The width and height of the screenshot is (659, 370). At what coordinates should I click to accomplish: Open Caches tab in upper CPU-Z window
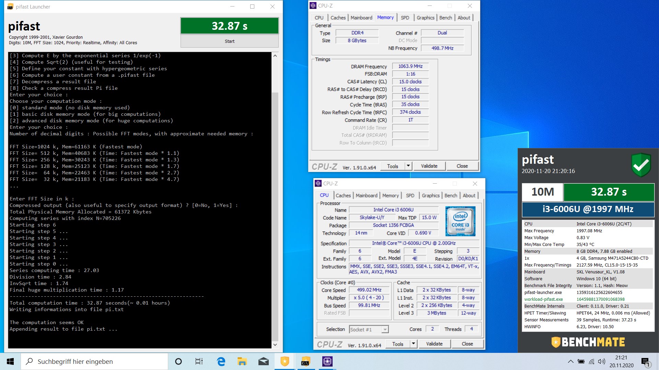[x=338, y=18]
